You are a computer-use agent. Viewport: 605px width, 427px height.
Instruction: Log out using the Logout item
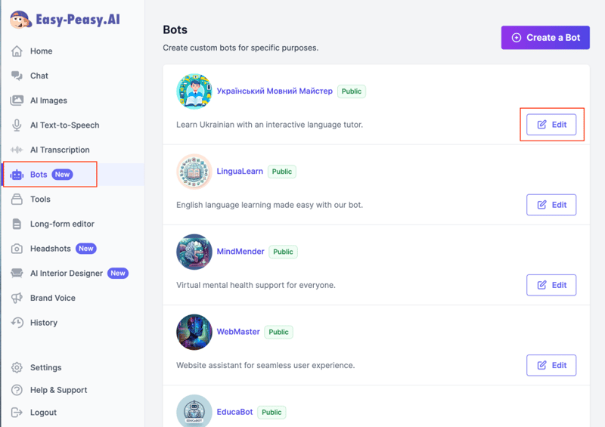[43, 413]
